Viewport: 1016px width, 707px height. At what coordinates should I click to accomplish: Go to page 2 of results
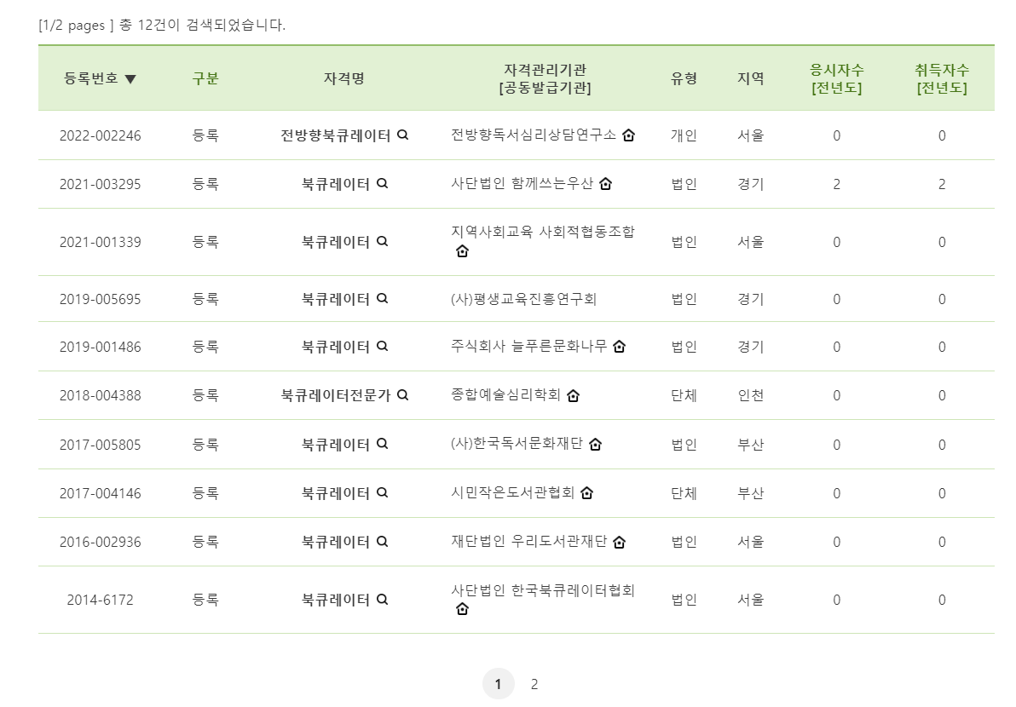tap(534, 683)
